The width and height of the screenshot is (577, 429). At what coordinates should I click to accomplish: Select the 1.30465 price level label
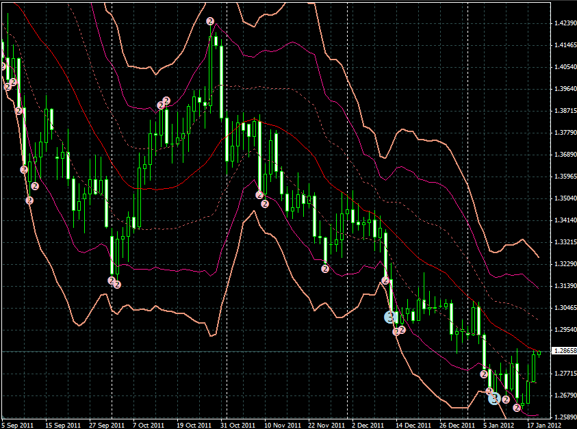pos(563,308)
